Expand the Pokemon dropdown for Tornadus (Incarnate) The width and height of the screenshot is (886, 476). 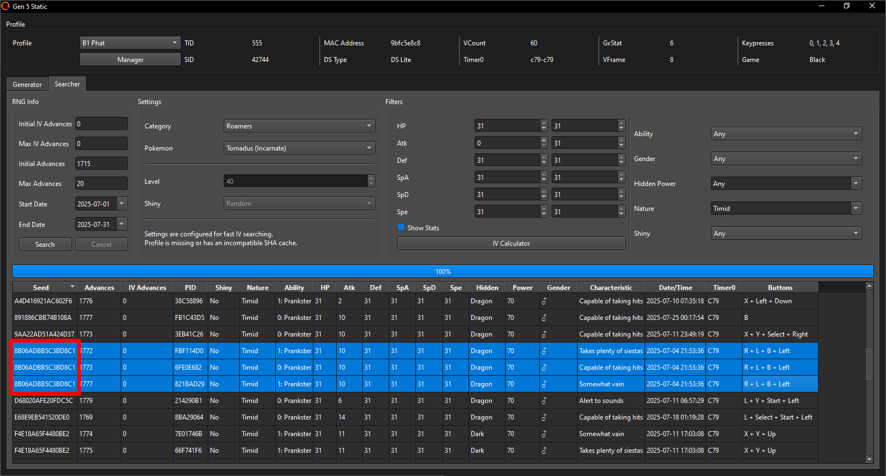(x=299, y=148)
